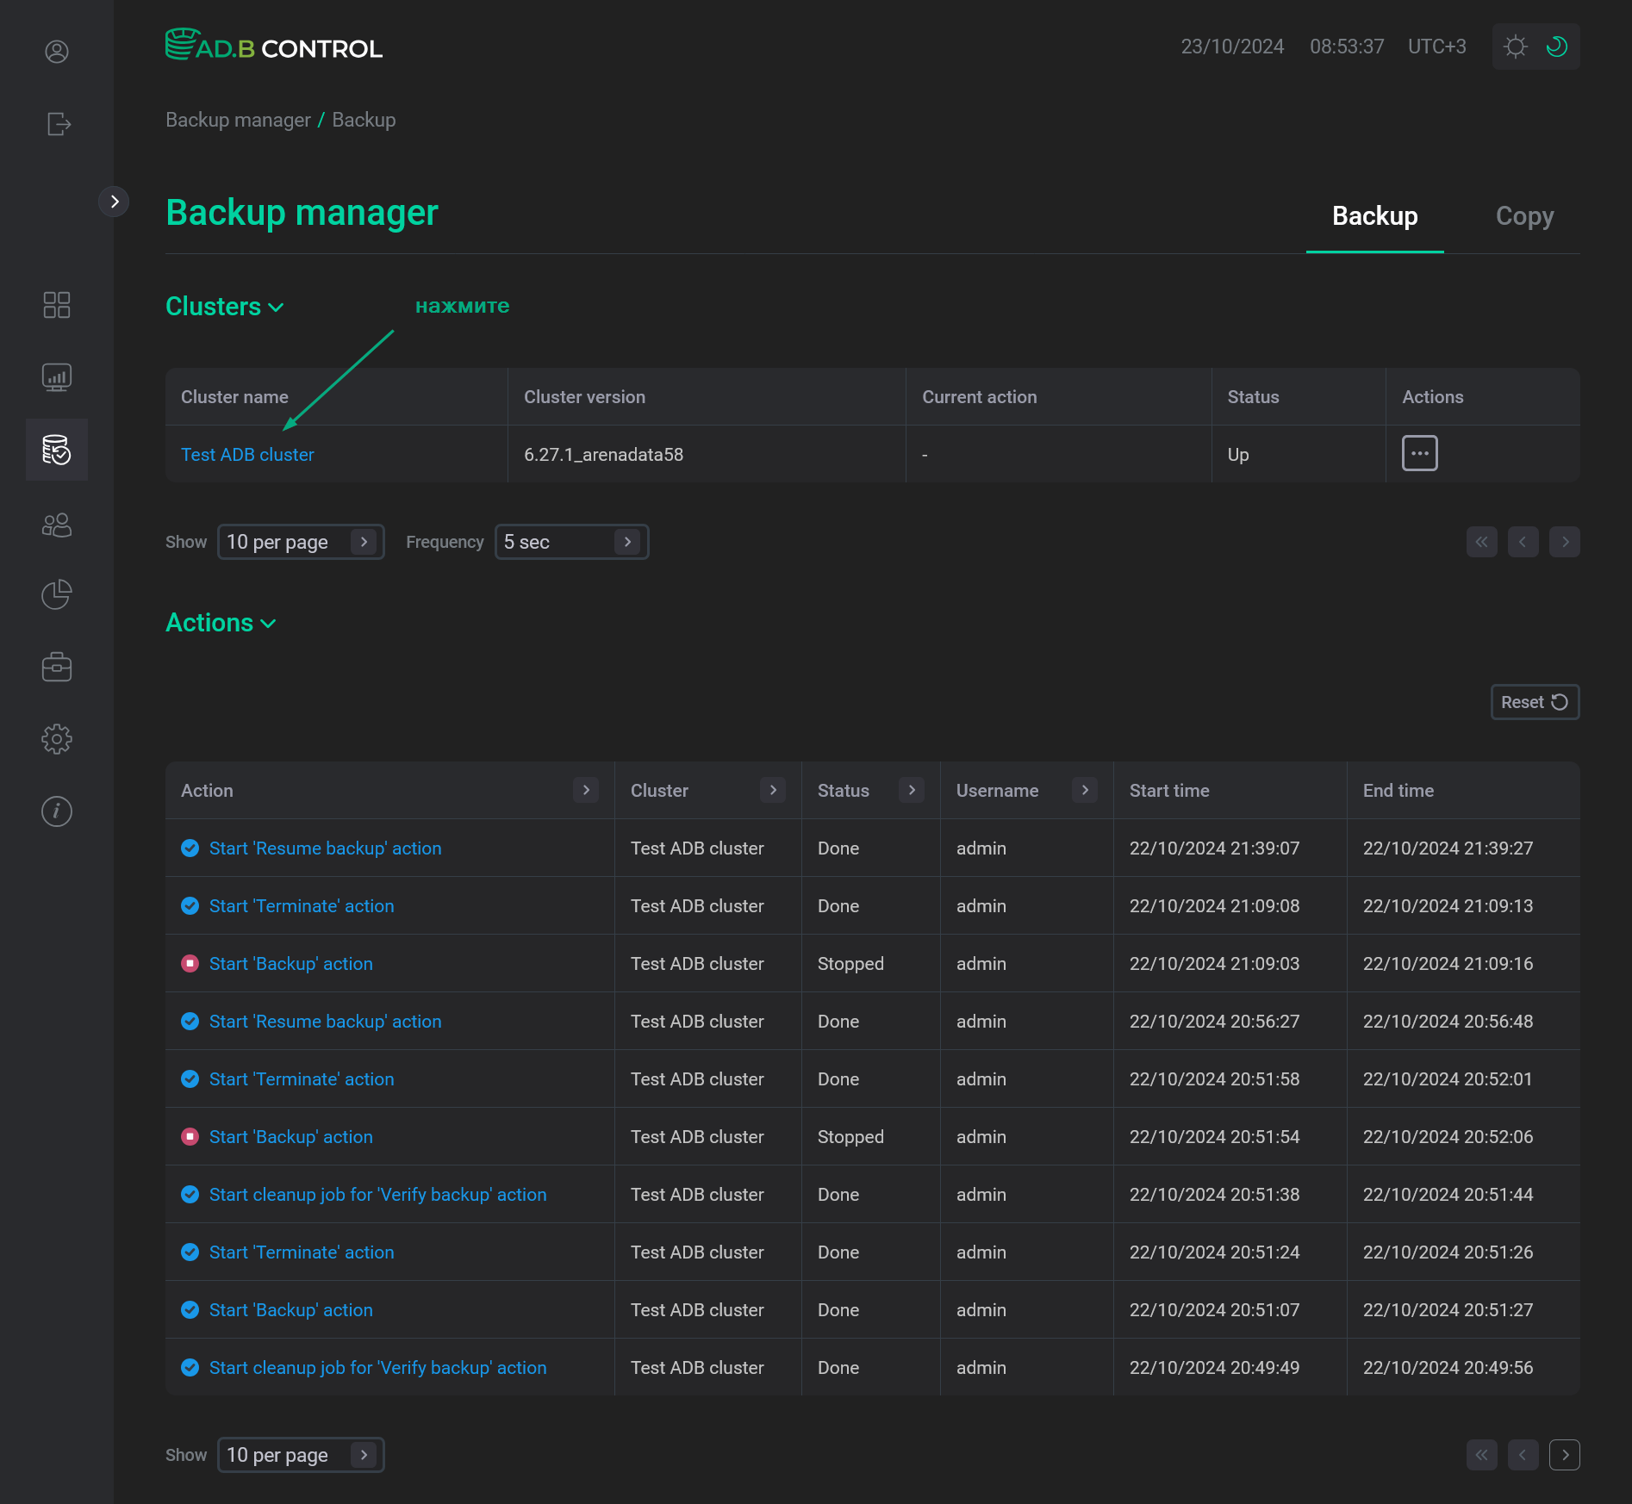The height and width of the screenshot is (1504, 1632).
Task: Click the AD.B Control logo
Action: 274,46
